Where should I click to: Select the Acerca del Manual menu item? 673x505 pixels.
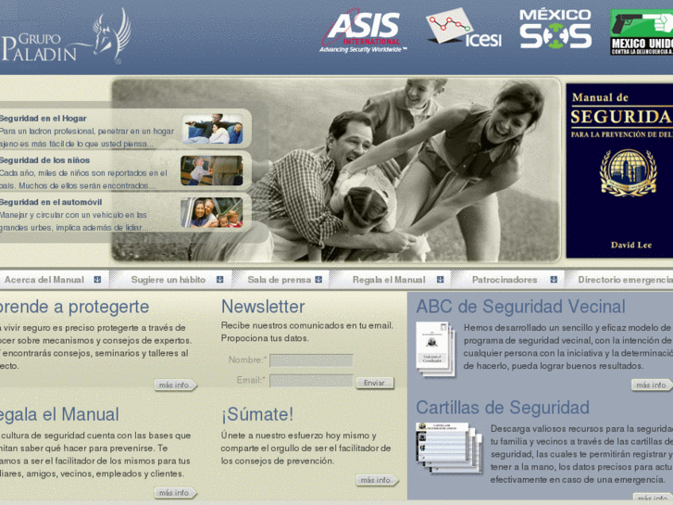pos(44,280)
